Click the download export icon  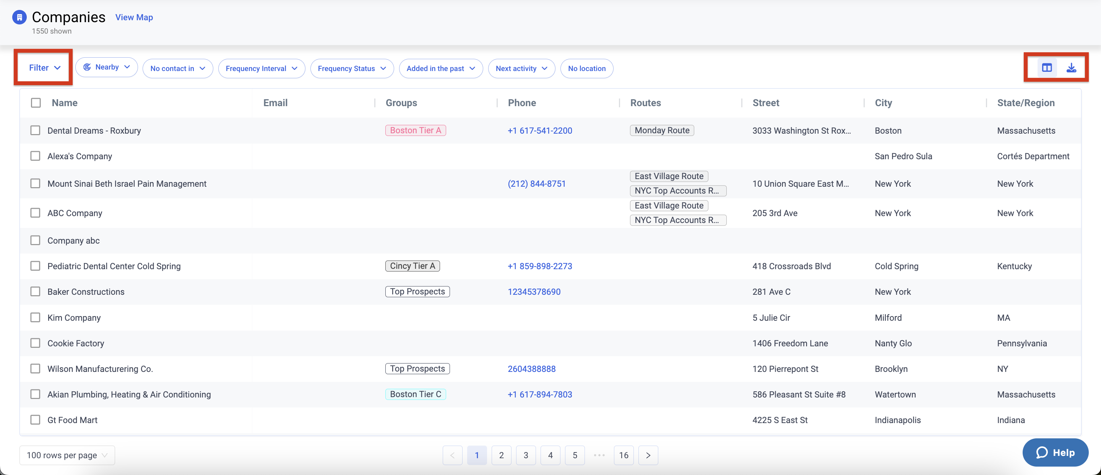coord(1071,68)
